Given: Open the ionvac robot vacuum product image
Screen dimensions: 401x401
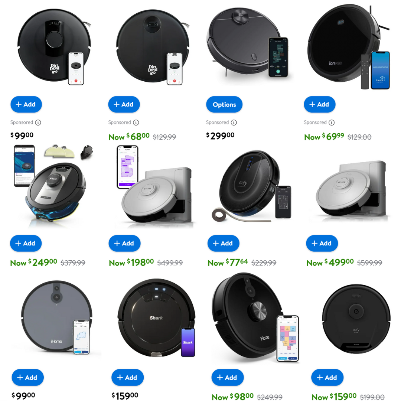Looking at the screenshot, I should (348, 47).
